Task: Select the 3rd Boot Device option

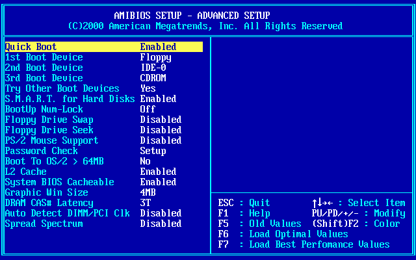Action: 44,78
